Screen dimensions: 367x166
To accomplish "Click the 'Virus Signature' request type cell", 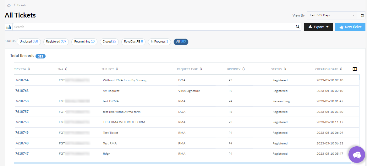I will pos(189,91).
